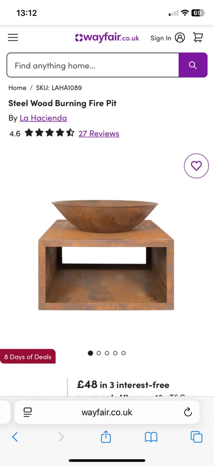Click the purple search magnifier button
214x466 pixels.
coord(193,65)
